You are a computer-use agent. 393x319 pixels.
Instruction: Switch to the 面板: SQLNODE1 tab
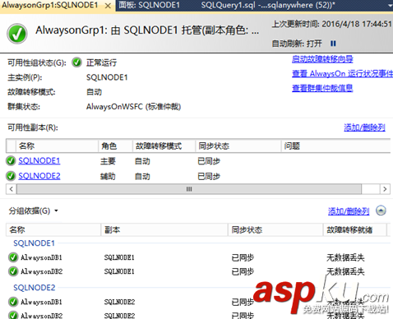[150, 5]
